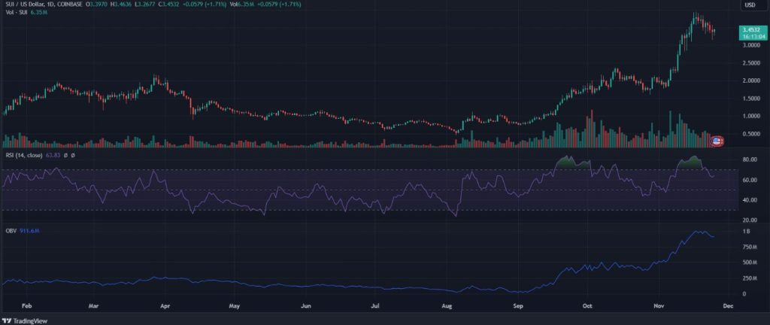
Task: Click the 750 M OBV axis label
Action: [x=749, y=247]
